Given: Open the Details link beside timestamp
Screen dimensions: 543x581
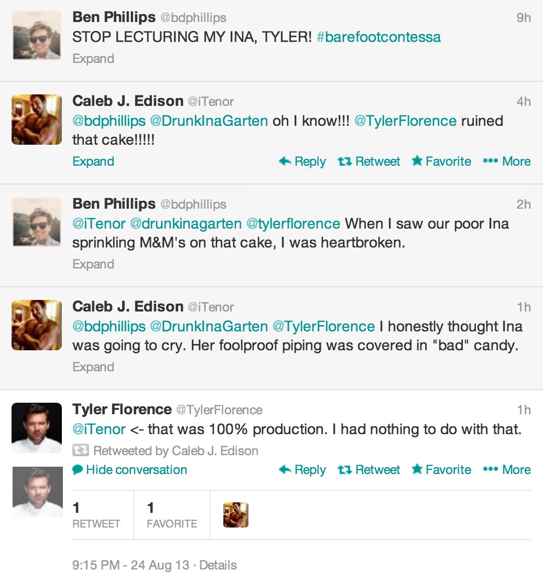Looking at the screenshot, I should pyautogui.click(x=218, y=565).
